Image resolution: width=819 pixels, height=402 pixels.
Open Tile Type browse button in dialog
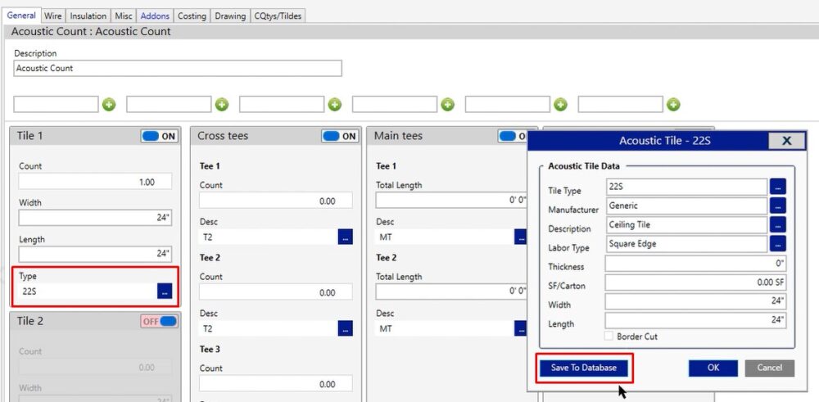[x=778, y=187]
